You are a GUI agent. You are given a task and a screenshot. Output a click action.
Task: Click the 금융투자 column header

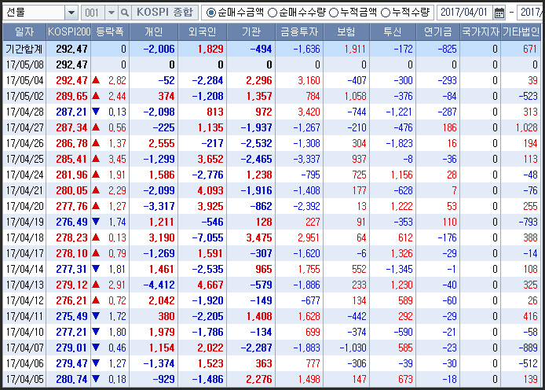[x=299, y=32]
